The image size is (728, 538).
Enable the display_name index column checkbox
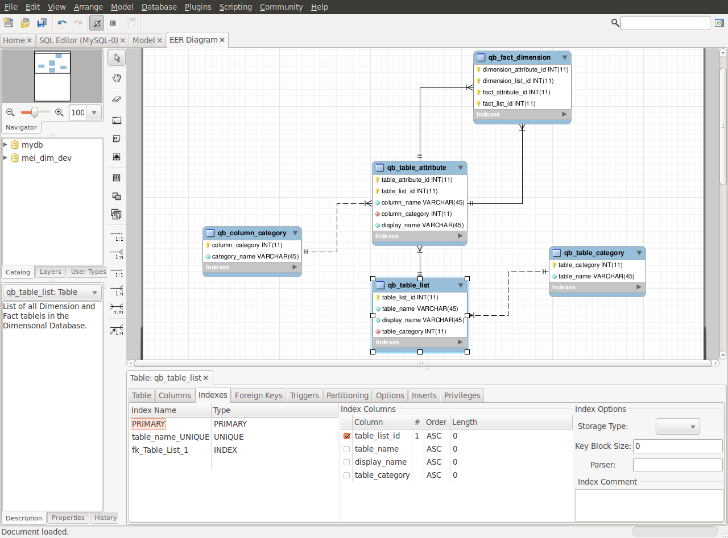tap(346, 462)
